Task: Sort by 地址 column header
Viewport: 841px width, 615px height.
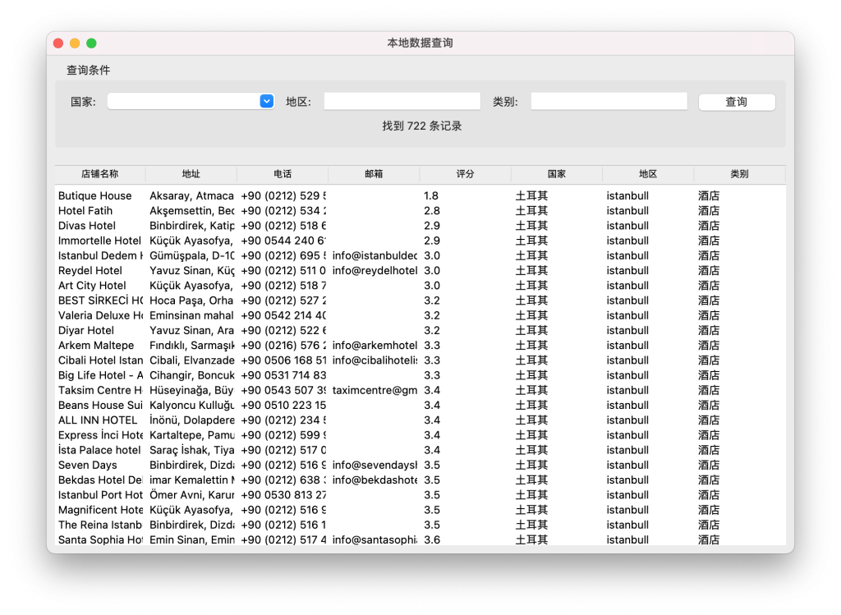Action: [191, 174]
